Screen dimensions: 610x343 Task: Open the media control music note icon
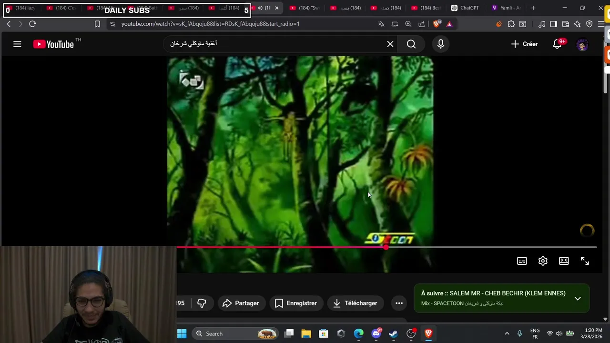tap(542, 24)
